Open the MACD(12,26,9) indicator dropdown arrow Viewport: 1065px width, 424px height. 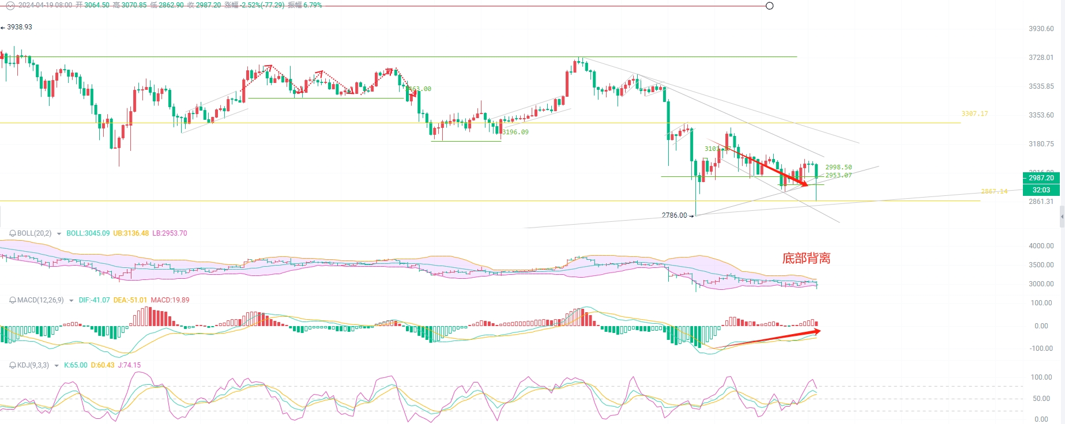pos(71,301)
